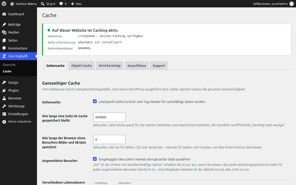Go to Dashboard in the sidebar

click(18, 14)
